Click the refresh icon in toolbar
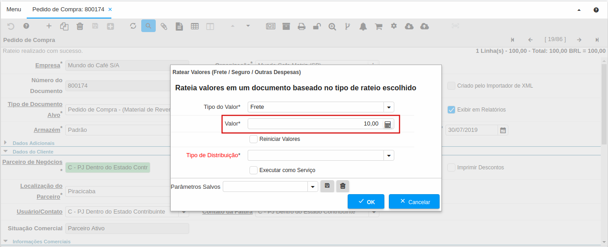 (133, 26)
